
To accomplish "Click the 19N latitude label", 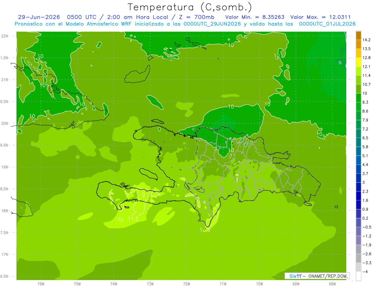I will 4,167.
